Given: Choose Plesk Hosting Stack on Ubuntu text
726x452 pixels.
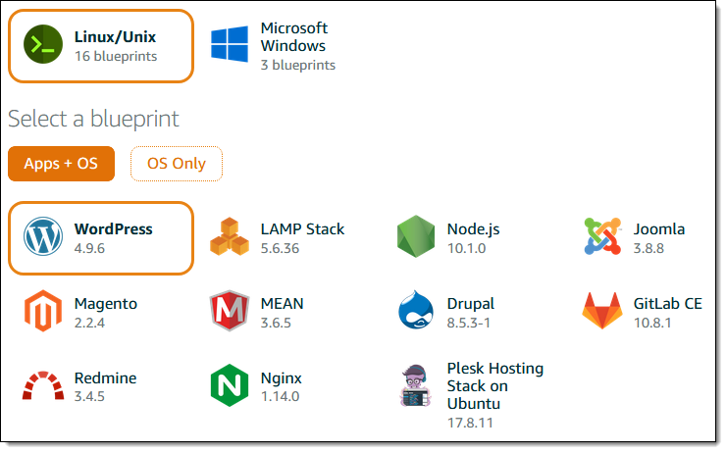Looking at the screenshot, I should (x=495, y=385).
